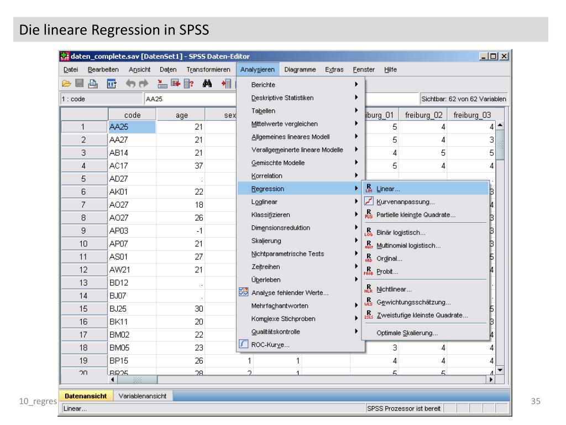Select the Datenansicht tab

click(x=86, y=396)
